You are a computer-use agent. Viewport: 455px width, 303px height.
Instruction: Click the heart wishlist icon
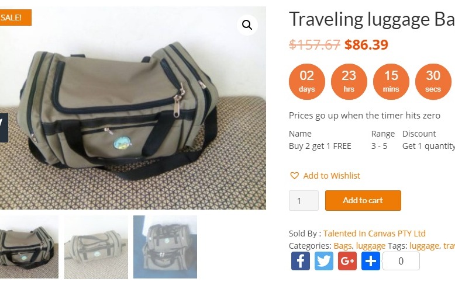tap(294, 176)
